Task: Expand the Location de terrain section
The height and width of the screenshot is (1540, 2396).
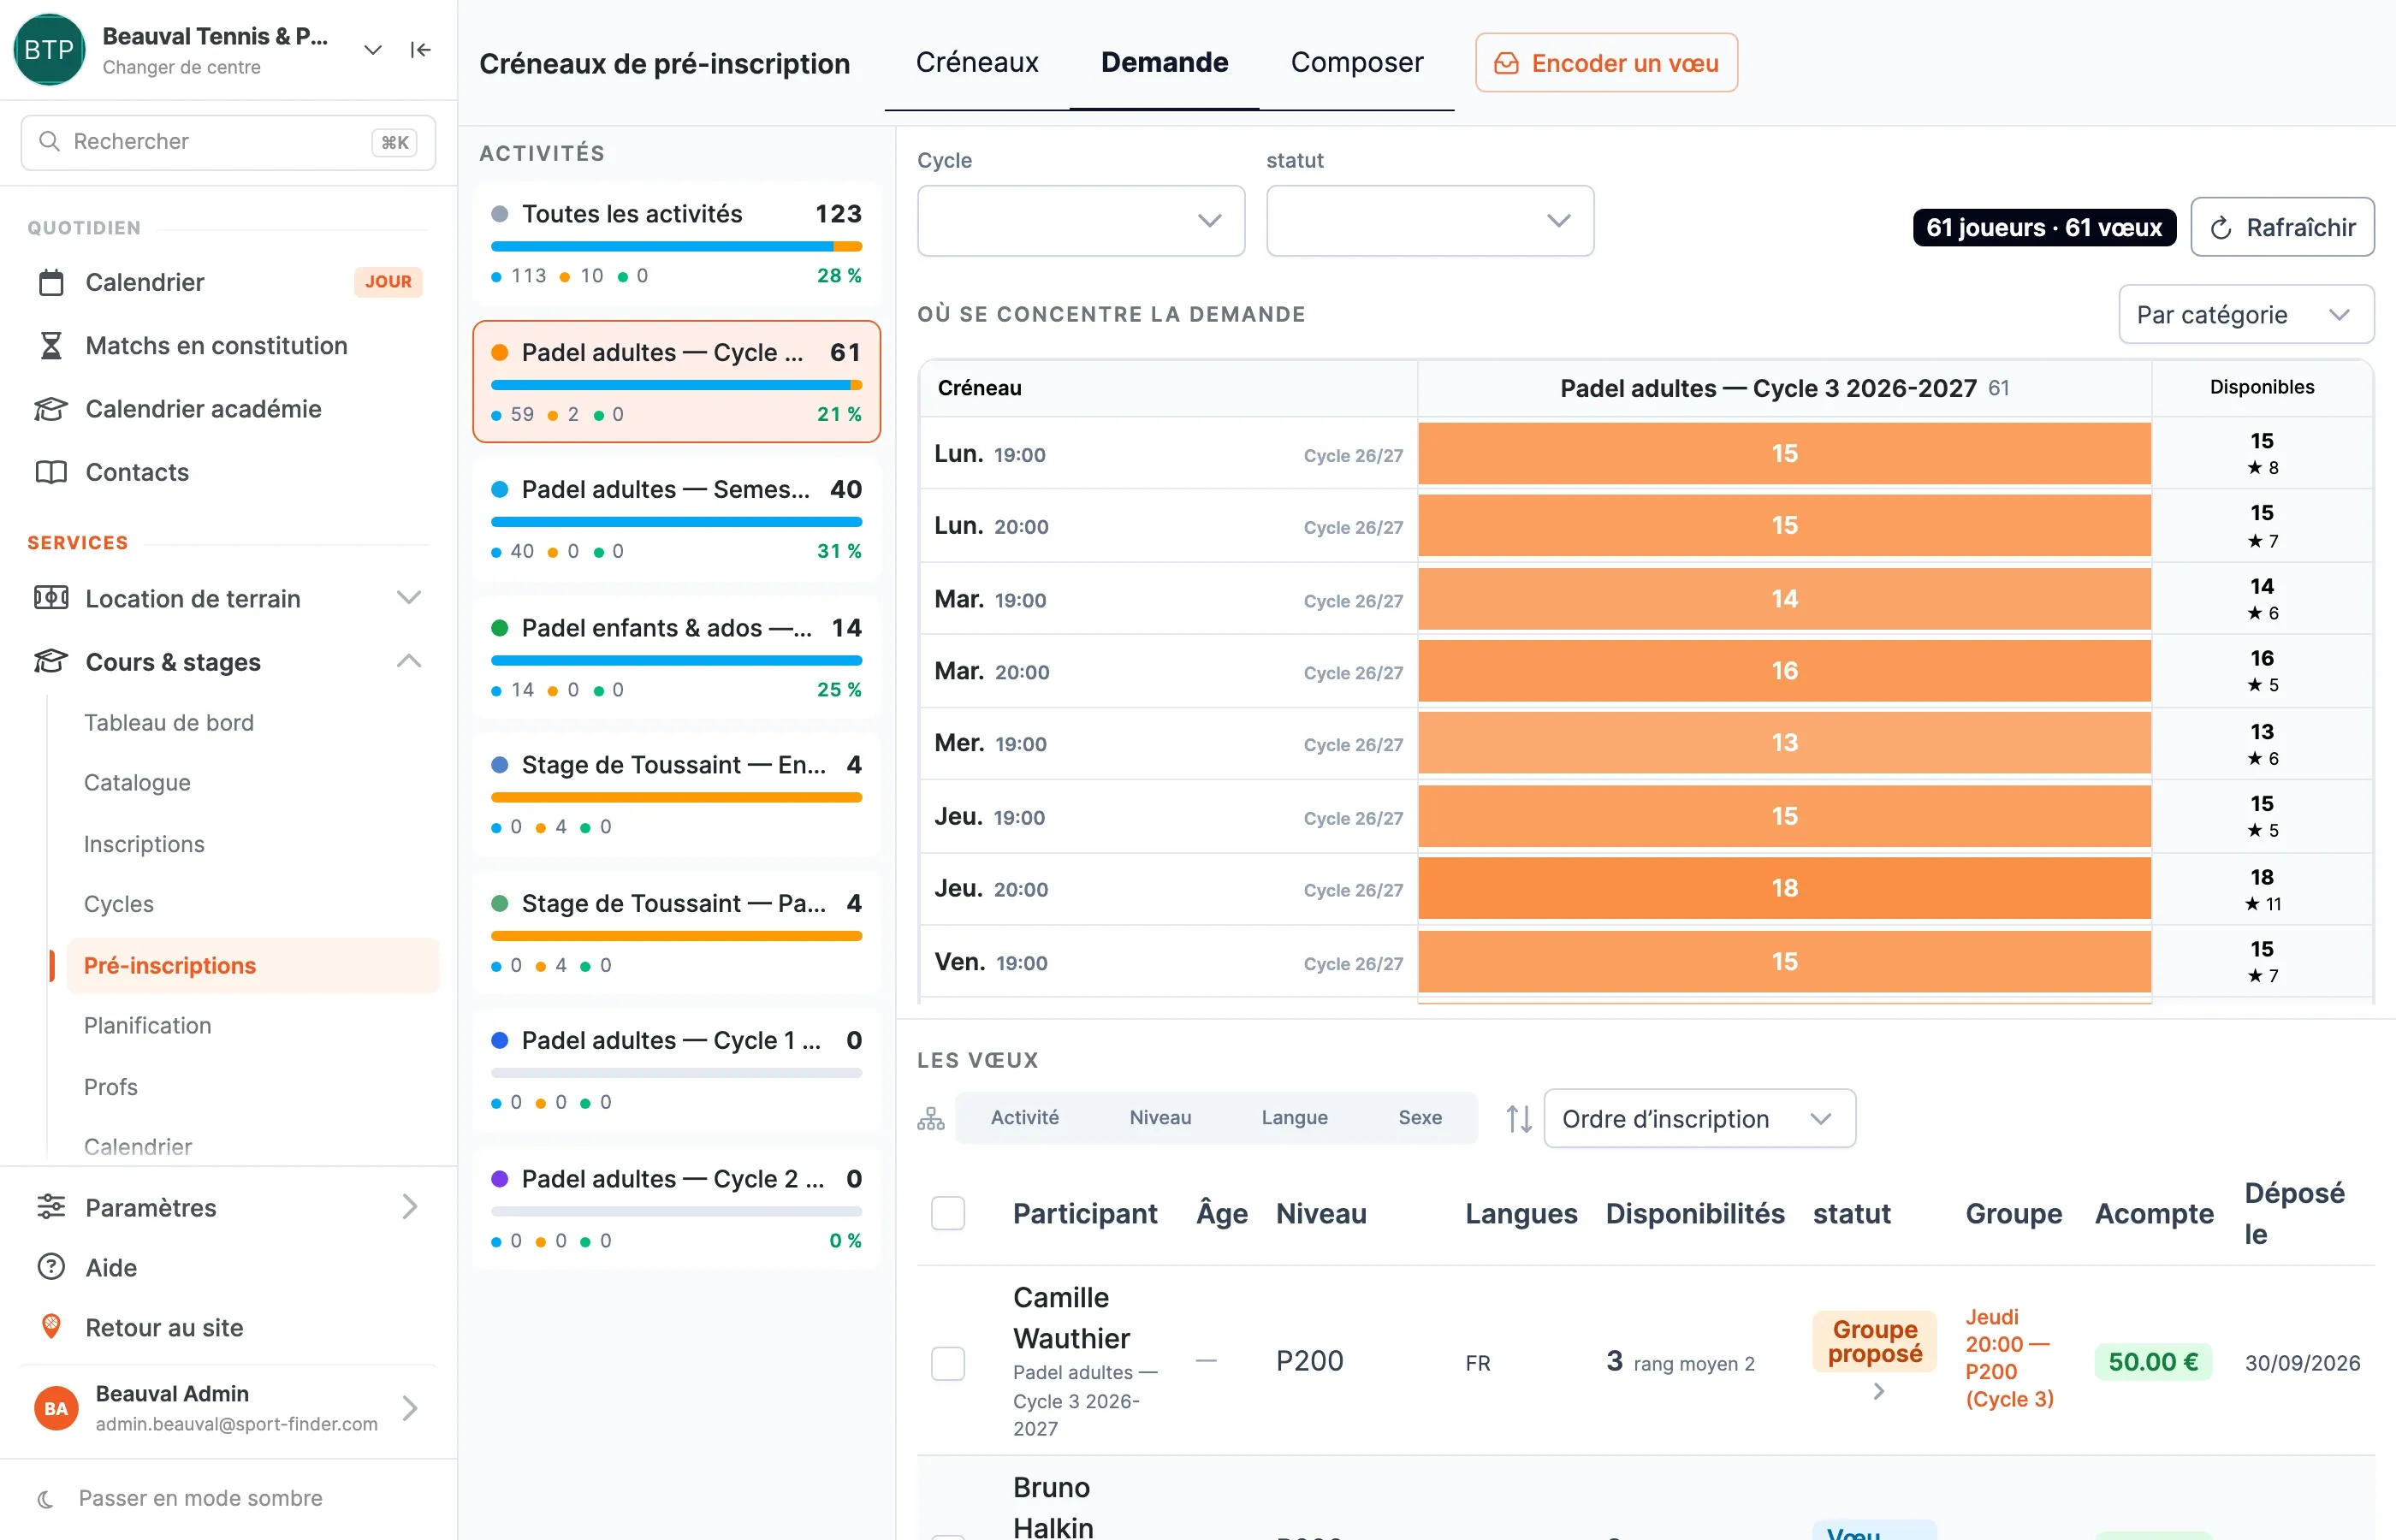Action: click(409, 598)
